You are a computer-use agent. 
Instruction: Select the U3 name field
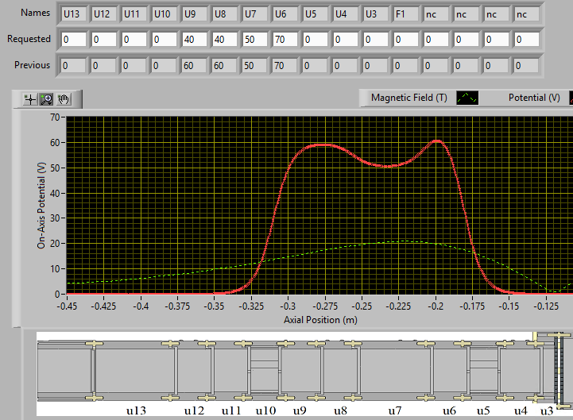pos(376,14)
